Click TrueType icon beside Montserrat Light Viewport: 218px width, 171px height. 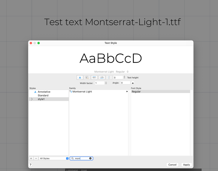(x=71, y=92)
